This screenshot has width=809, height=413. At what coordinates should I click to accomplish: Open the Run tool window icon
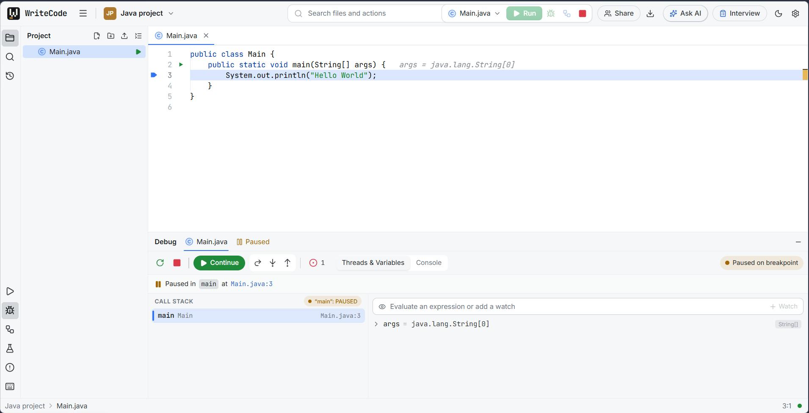(10, 292)
